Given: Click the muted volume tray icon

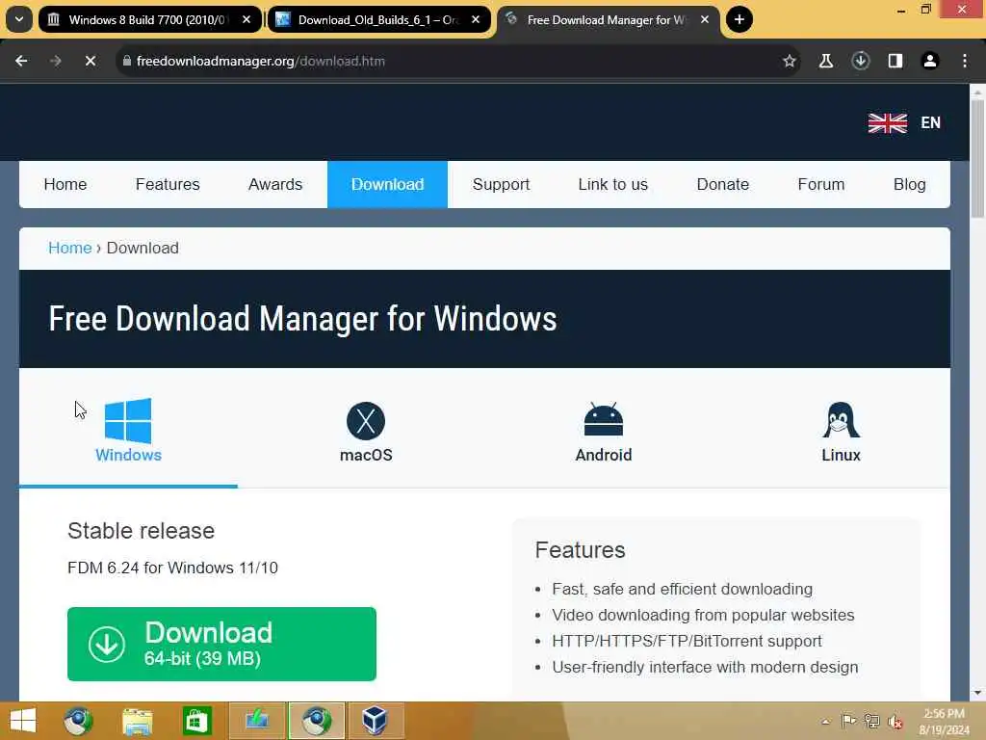Looking at the screenshot, I should pyautogui.click(x=895, y=722).
